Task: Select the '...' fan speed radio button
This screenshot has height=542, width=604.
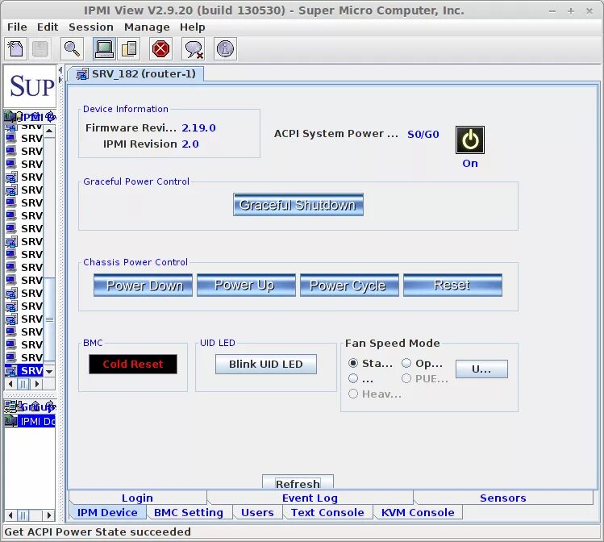Action: pos(353,378)
